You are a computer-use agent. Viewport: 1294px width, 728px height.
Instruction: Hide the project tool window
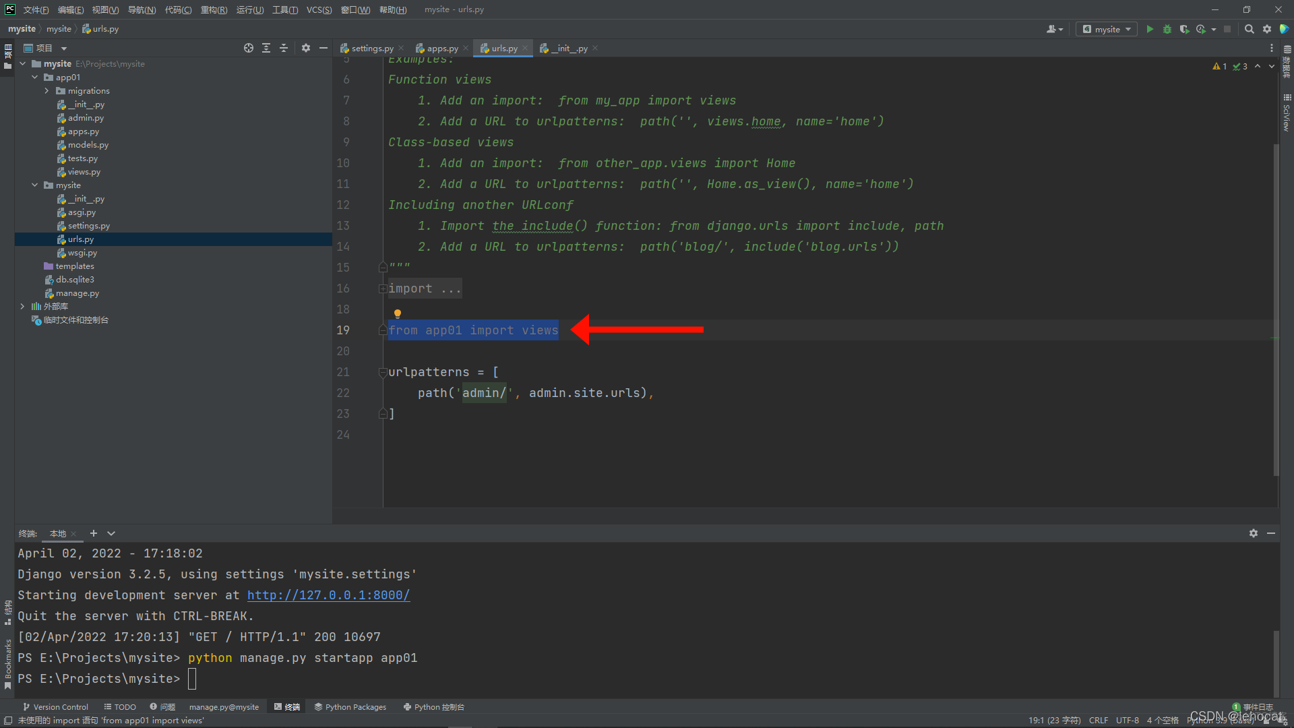pos(323,48)
